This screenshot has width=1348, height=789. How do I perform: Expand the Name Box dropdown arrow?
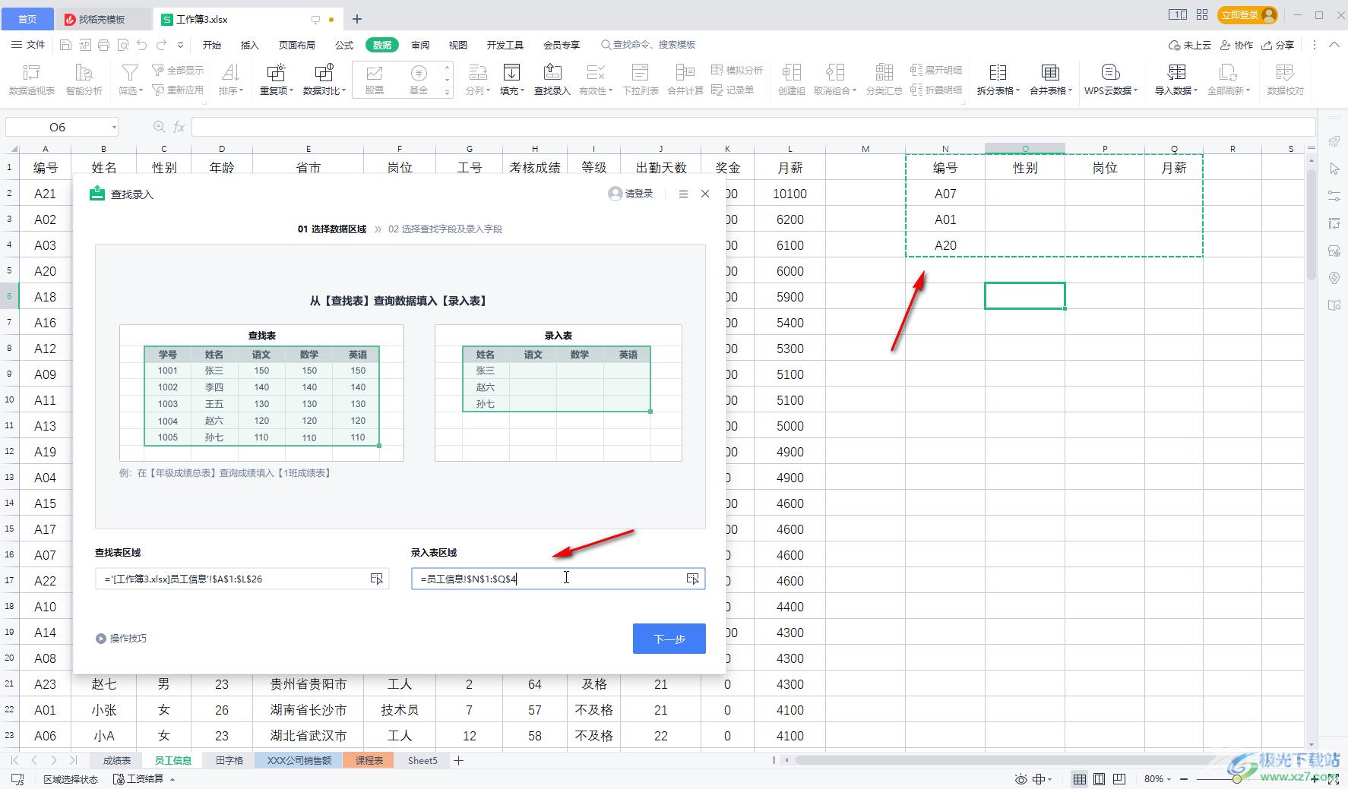[x=114, y=127]
